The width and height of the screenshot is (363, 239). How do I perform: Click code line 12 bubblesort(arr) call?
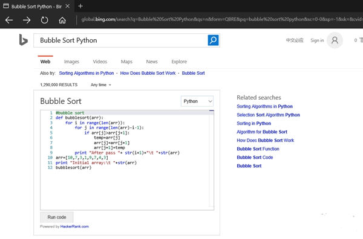[x=73, y=168]
